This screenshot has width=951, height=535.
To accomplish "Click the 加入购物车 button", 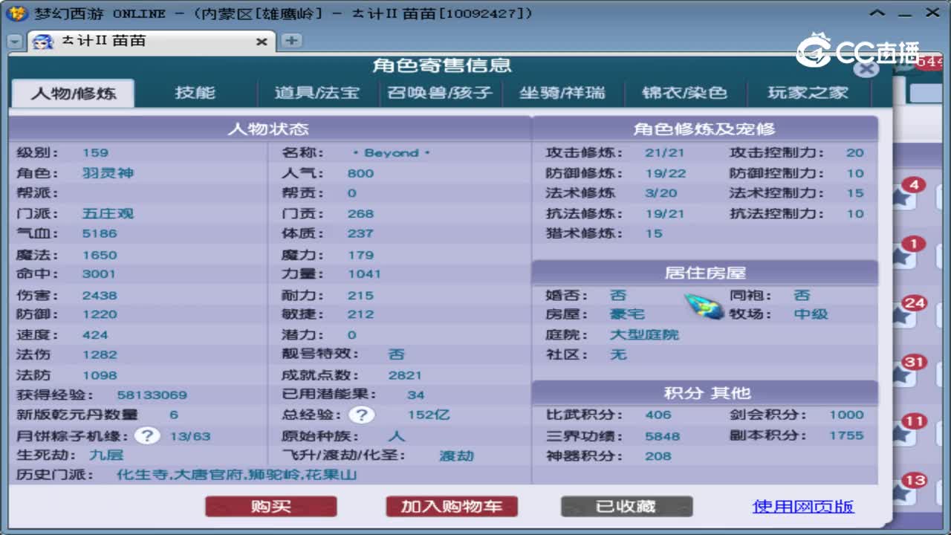I will click(452, 506).
